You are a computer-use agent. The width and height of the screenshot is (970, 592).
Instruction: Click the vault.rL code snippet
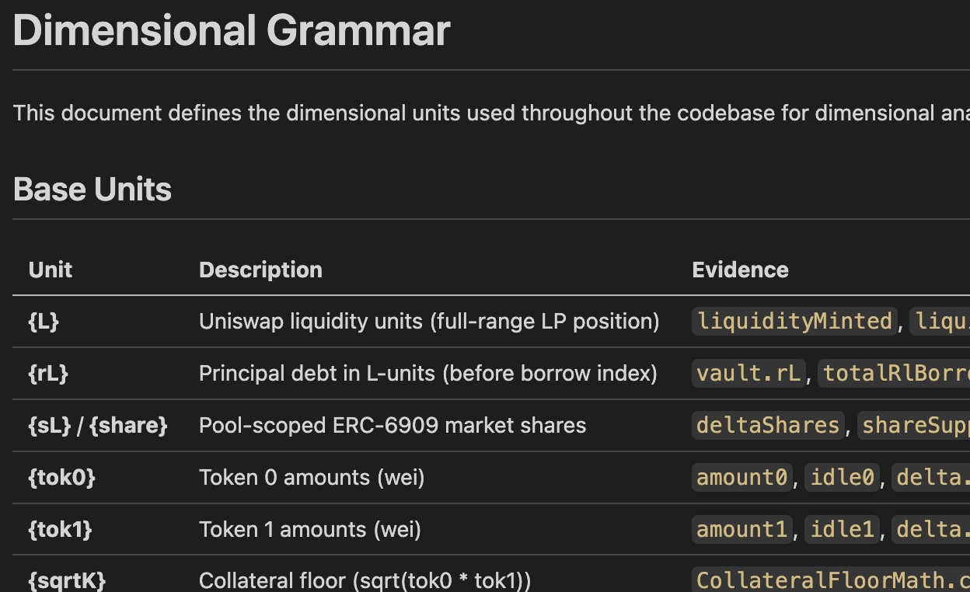click(748, 374)
